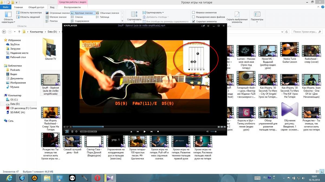Click the eject/open file icon in KMPlayer
325x182 pixels.
click(x=131, y=132)
